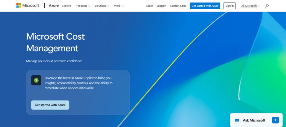Click the Sign in button
The width and height of the screenshot is (286, 127).
[230, 6]
